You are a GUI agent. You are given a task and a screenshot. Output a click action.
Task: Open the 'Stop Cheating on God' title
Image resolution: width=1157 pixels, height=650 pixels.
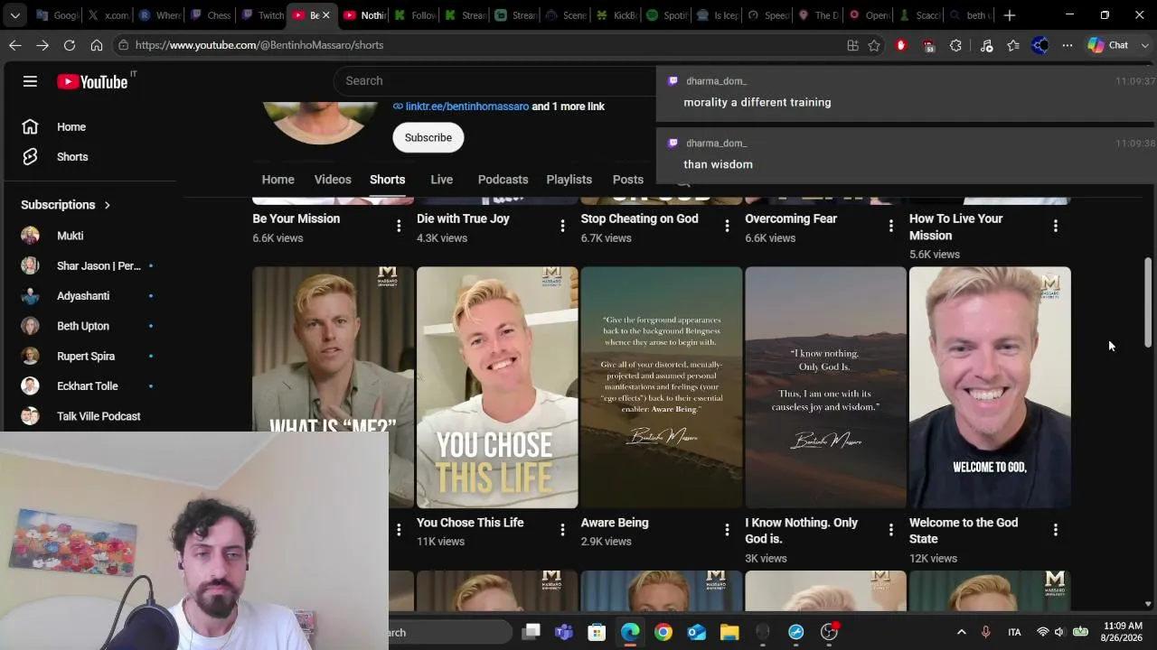[x=639, y=219]
